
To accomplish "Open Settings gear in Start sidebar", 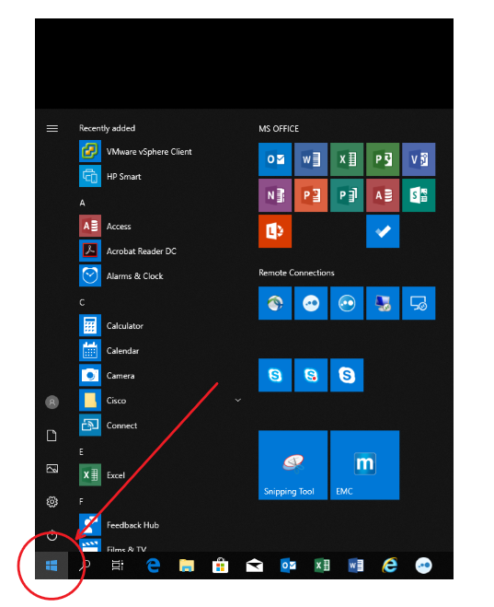I will (x=52, y=502).
